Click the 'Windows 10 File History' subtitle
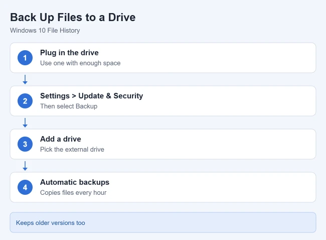The width and height of the screenshot is (326, 240). point(45,31)
